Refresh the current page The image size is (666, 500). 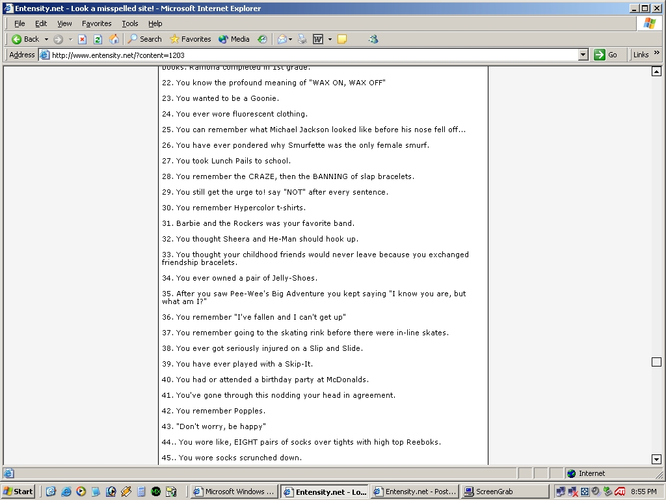(x=98, y=40)
